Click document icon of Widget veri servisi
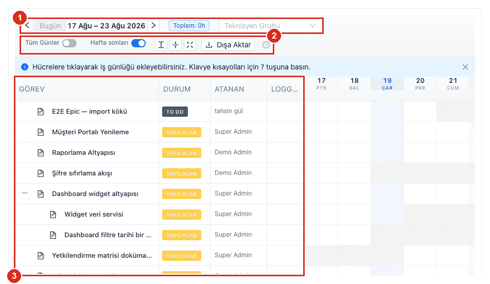The height and width of the screenshot is (284, 490). [53, 215]
